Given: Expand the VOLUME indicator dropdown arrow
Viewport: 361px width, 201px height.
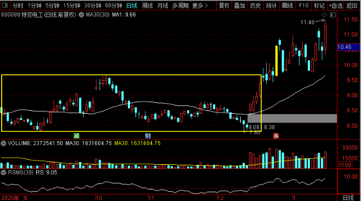Looking at the screenshot, I should 3,143.
